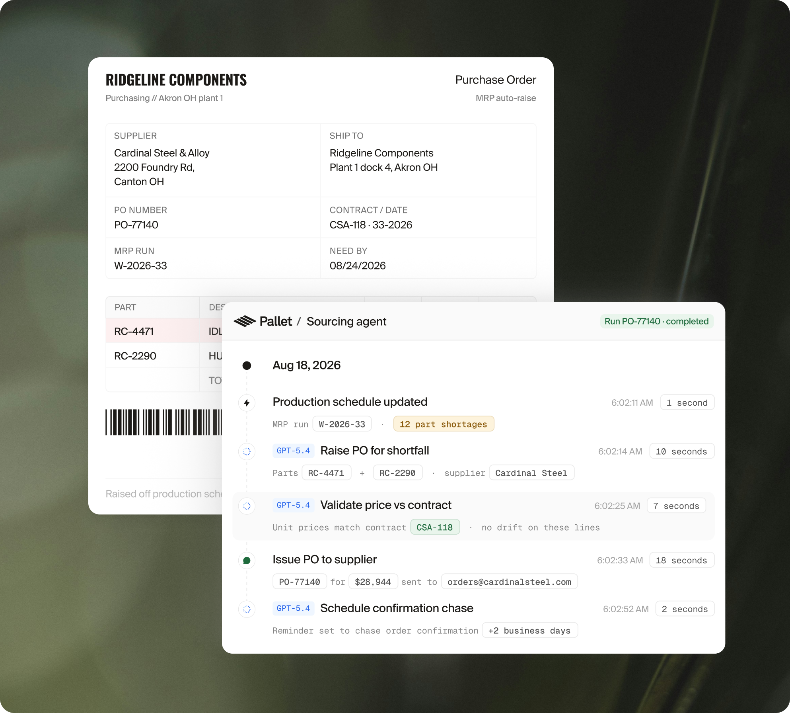Click the "CSA-118 · 33-2026" contract value
Viewport: 790px width, 713px height.
(371, 225)
